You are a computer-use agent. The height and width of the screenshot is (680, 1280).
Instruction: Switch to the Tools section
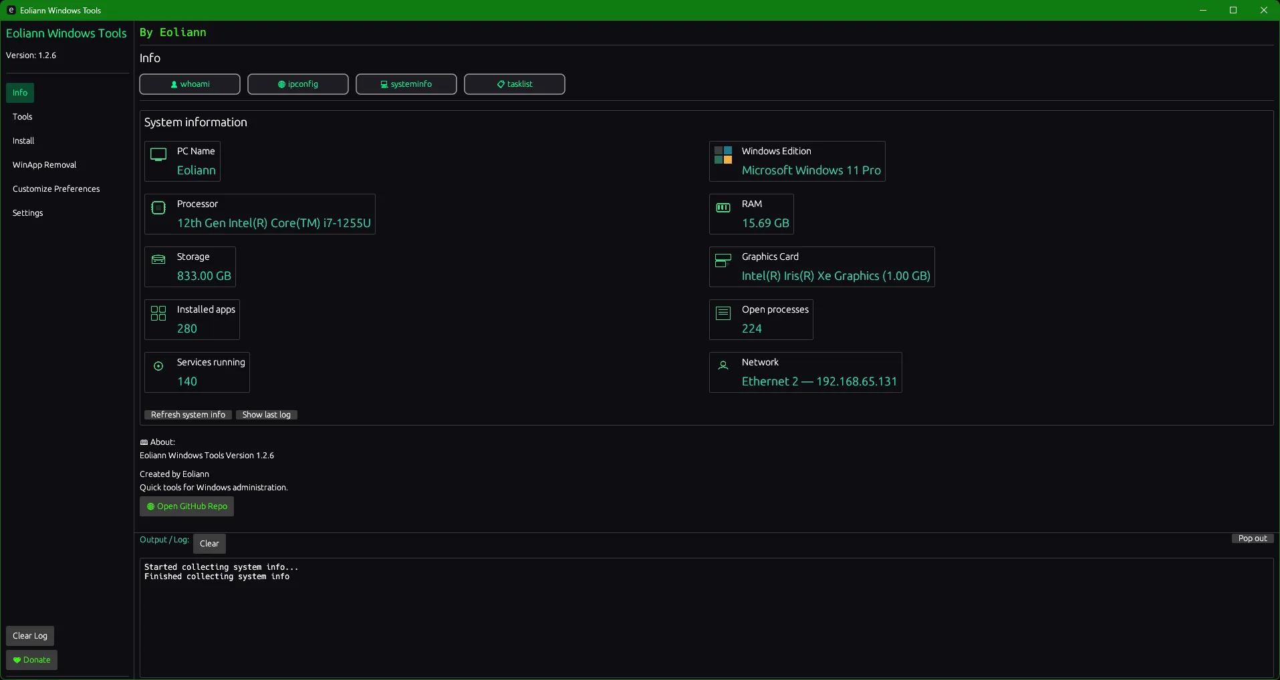coord(22,116)
